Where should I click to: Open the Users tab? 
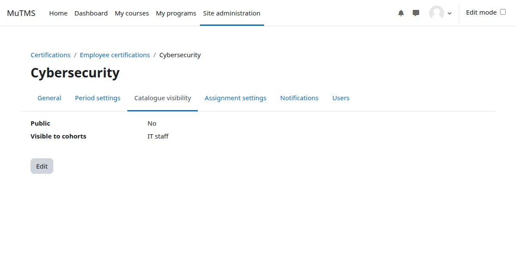(x=341, y=98)
